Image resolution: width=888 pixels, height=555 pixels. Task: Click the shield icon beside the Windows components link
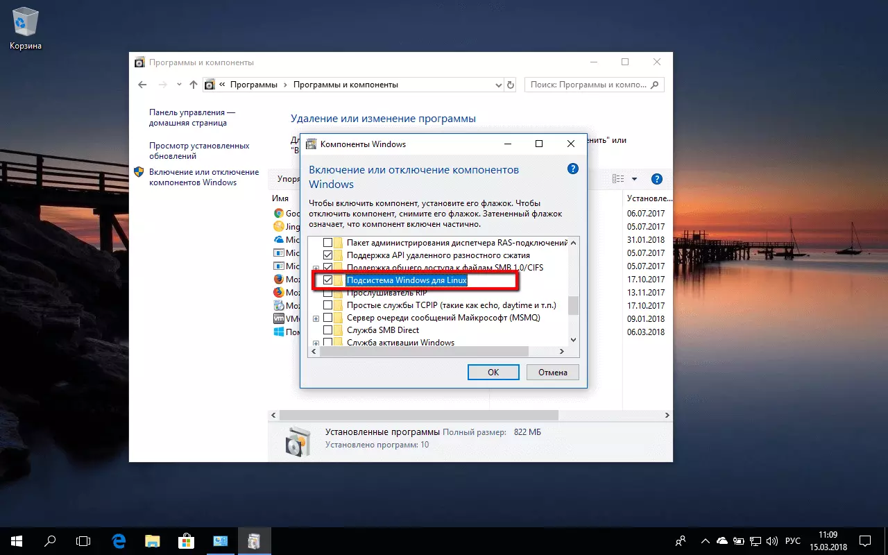[x=139, y=172]
